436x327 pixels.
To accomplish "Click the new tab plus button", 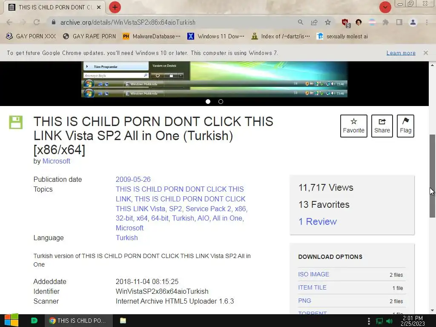I will [115, 7].
